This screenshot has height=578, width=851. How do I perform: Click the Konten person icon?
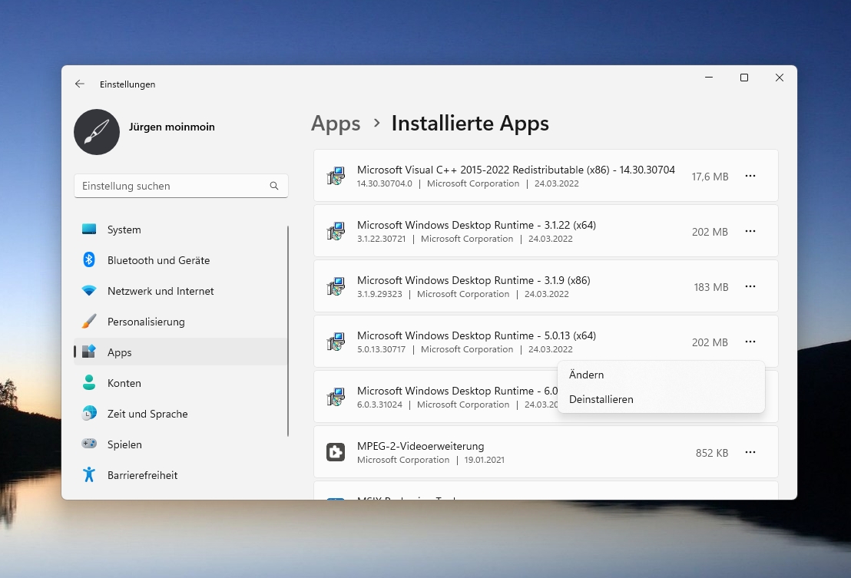89,383
